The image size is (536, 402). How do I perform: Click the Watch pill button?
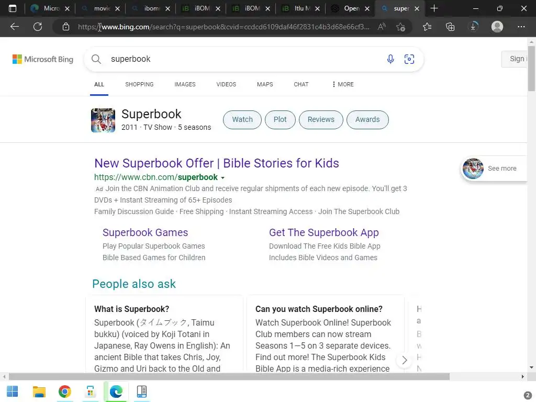[242, 120]
